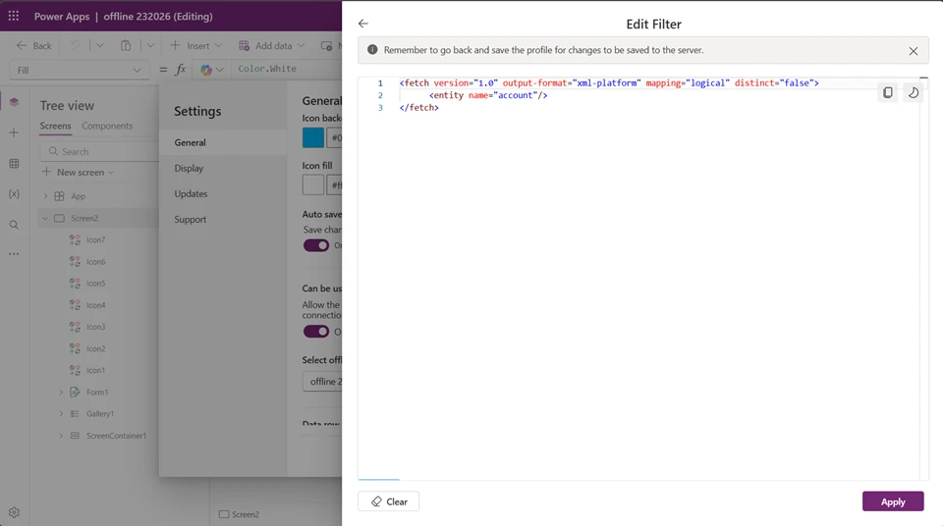
Task: Expand the paste options chevron
Action: pyautogui.click(x=150, y=46)
